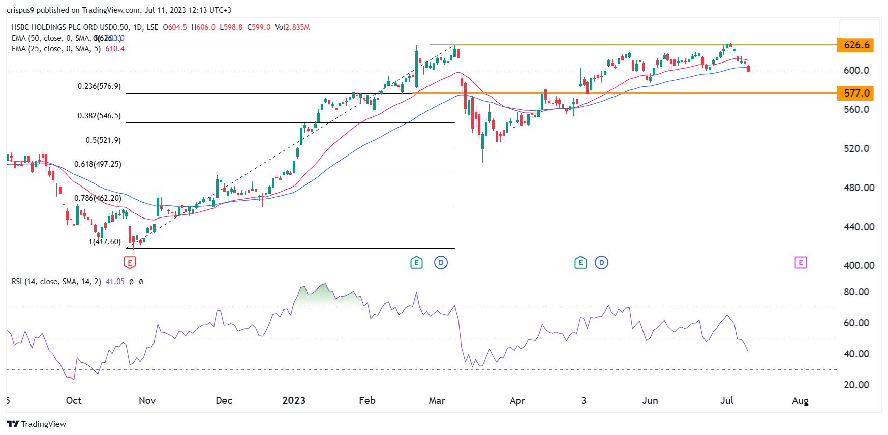The height and width of the screenshot is (435, 888).
Task: Click the 0.382 Fibonacci level label
Action: pyautogui.click(x=99, y=116)
